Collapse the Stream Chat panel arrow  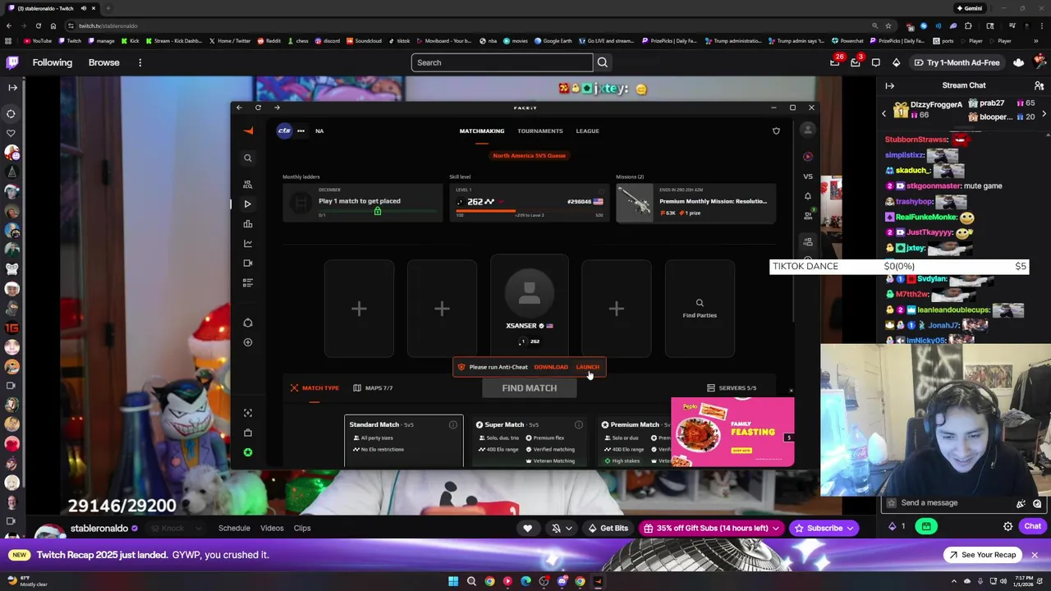(x=889, y=85)
